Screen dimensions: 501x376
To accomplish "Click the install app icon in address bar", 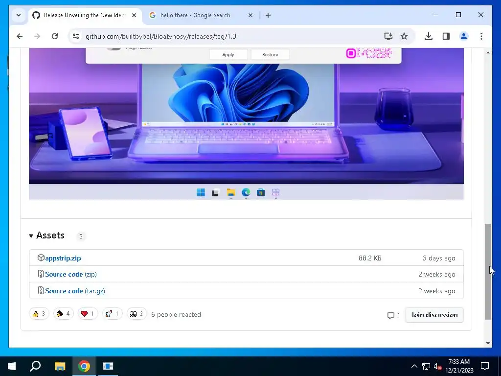I will 388,36.
